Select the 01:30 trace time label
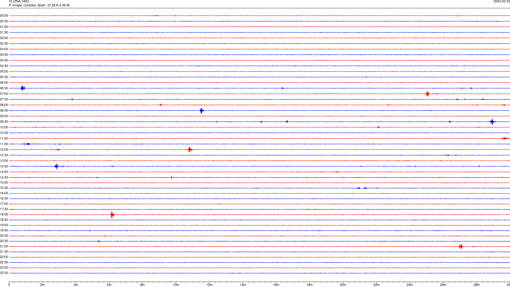This screenshot has height=287, width=510. 4,32
